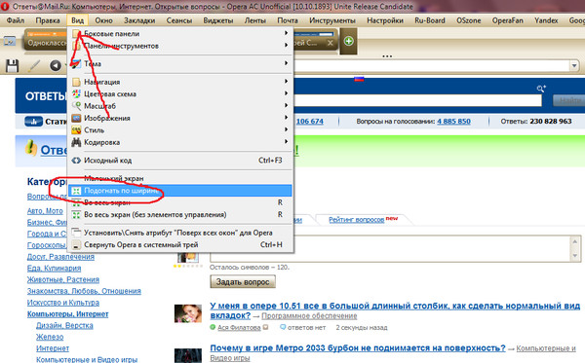Add a new tab with the green plus button
This screenshot has width=585, height=363.
pyautogui.click(x=348, y=41)
